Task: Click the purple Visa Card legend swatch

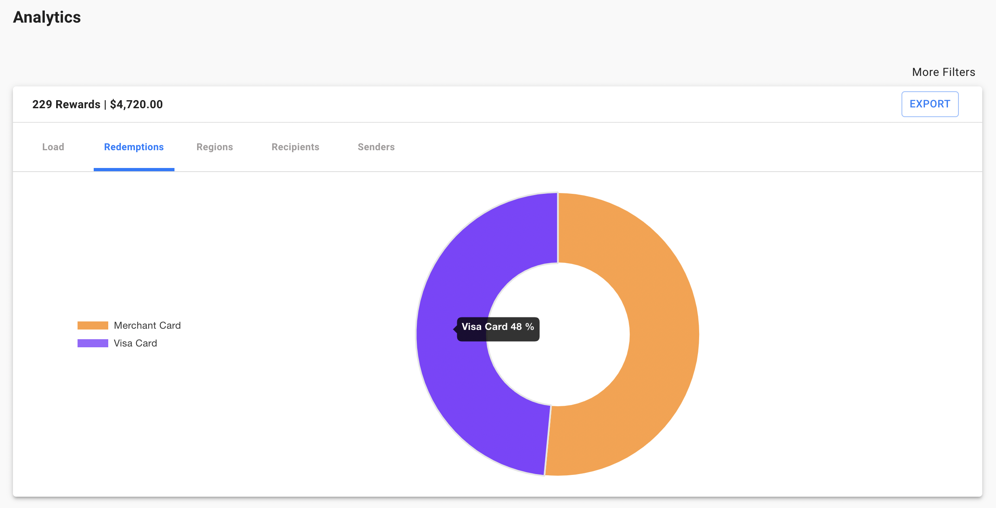Action: pos(93,343)
